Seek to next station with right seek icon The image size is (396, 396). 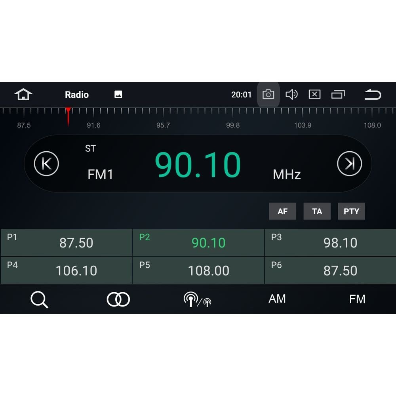349,163
